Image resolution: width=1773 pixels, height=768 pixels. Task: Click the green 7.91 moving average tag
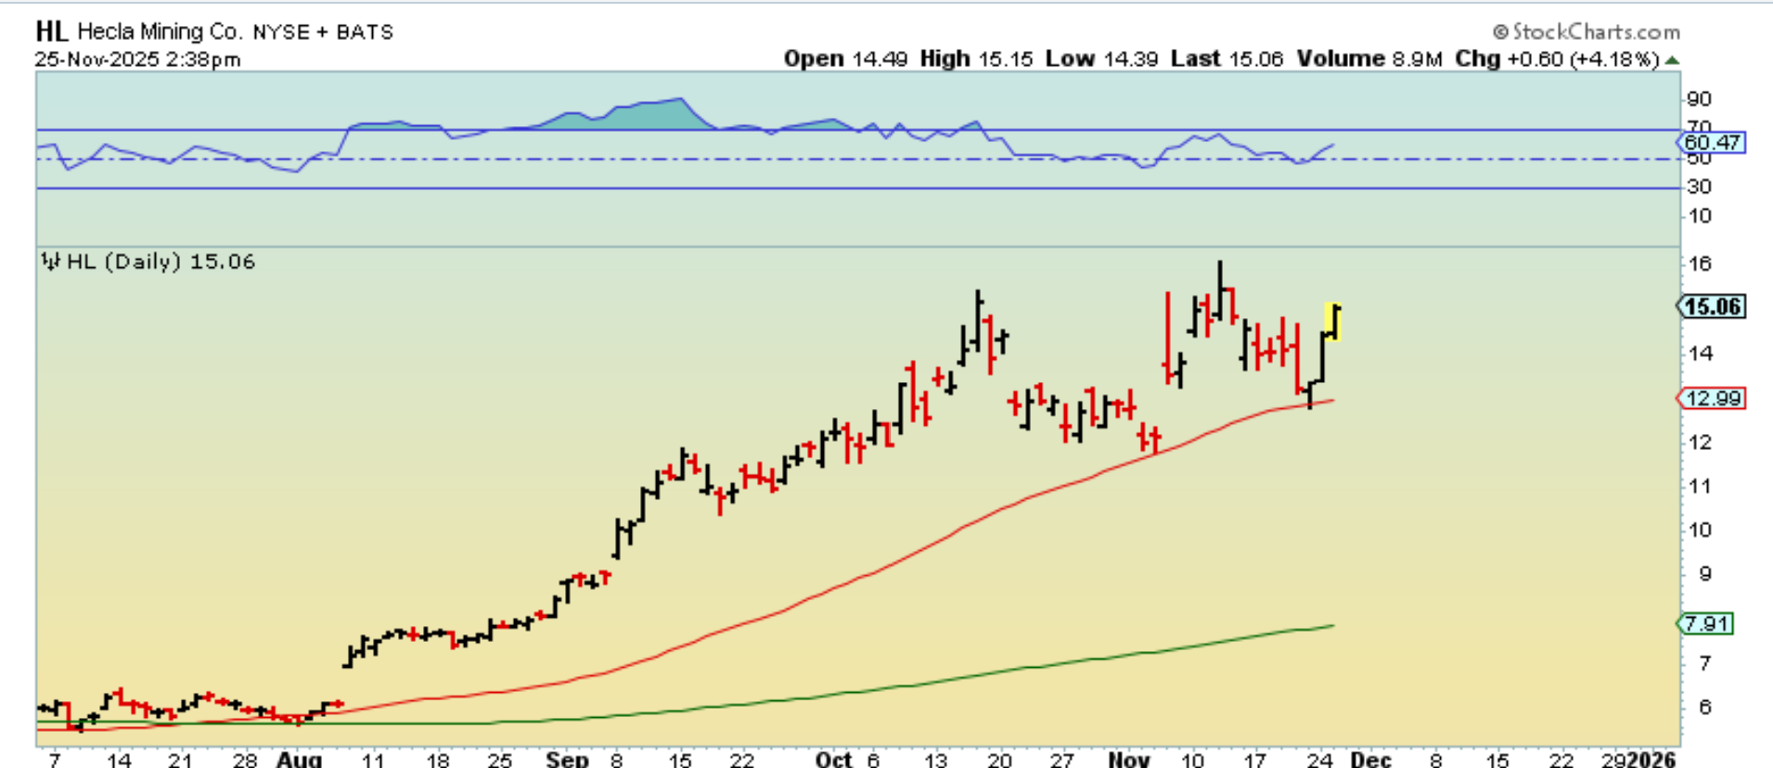[1706, 624]
